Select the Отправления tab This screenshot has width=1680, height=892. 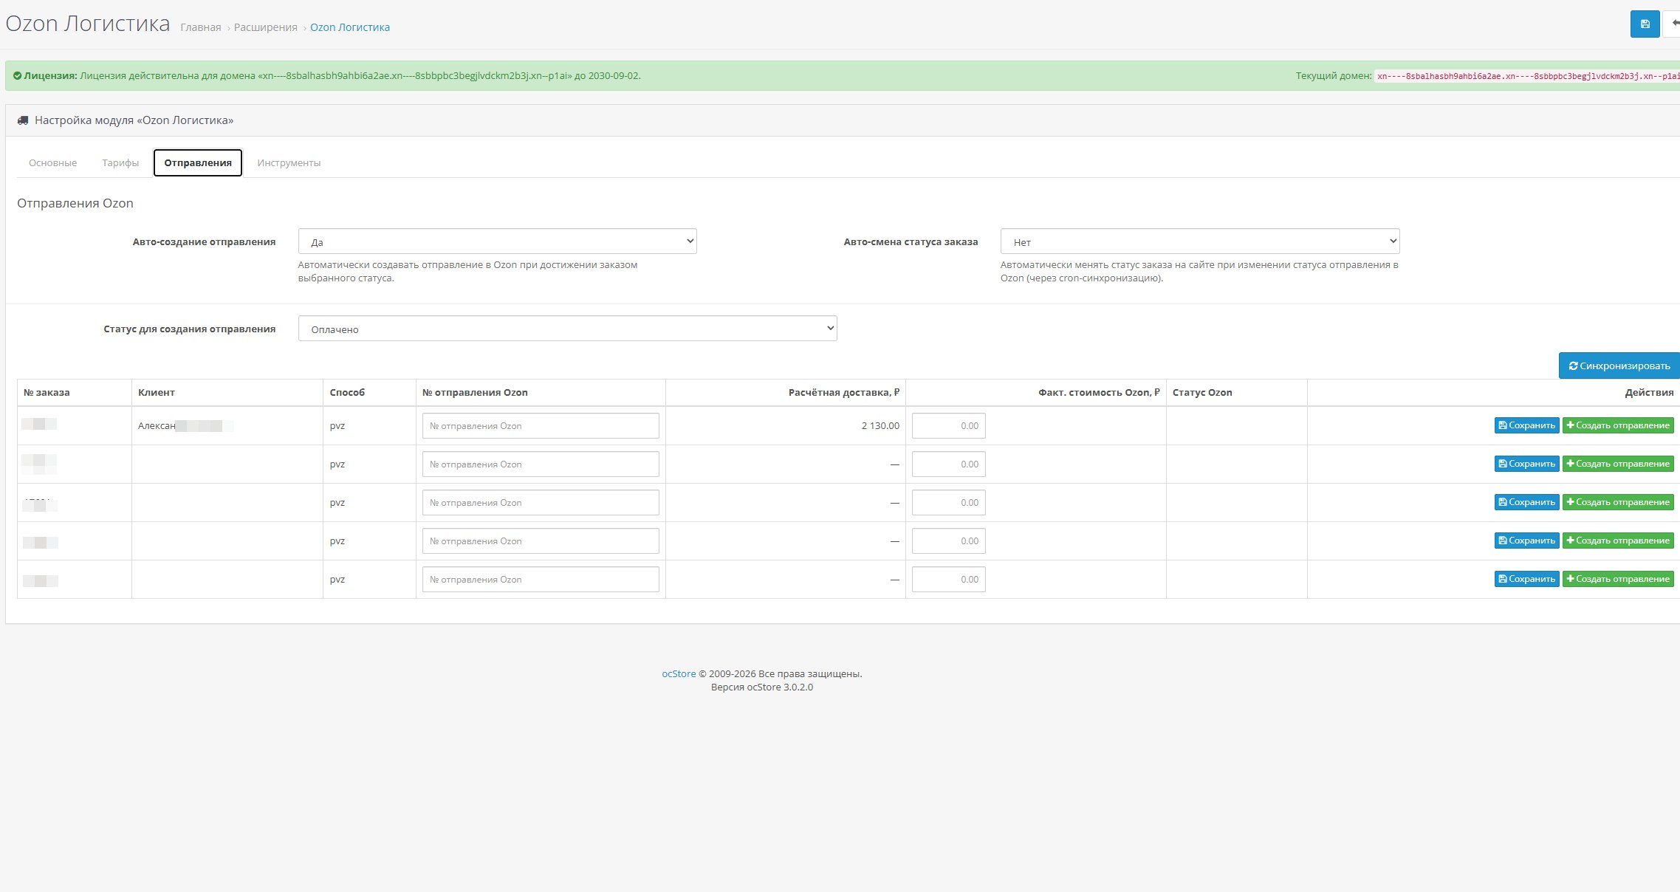(198, 162)
